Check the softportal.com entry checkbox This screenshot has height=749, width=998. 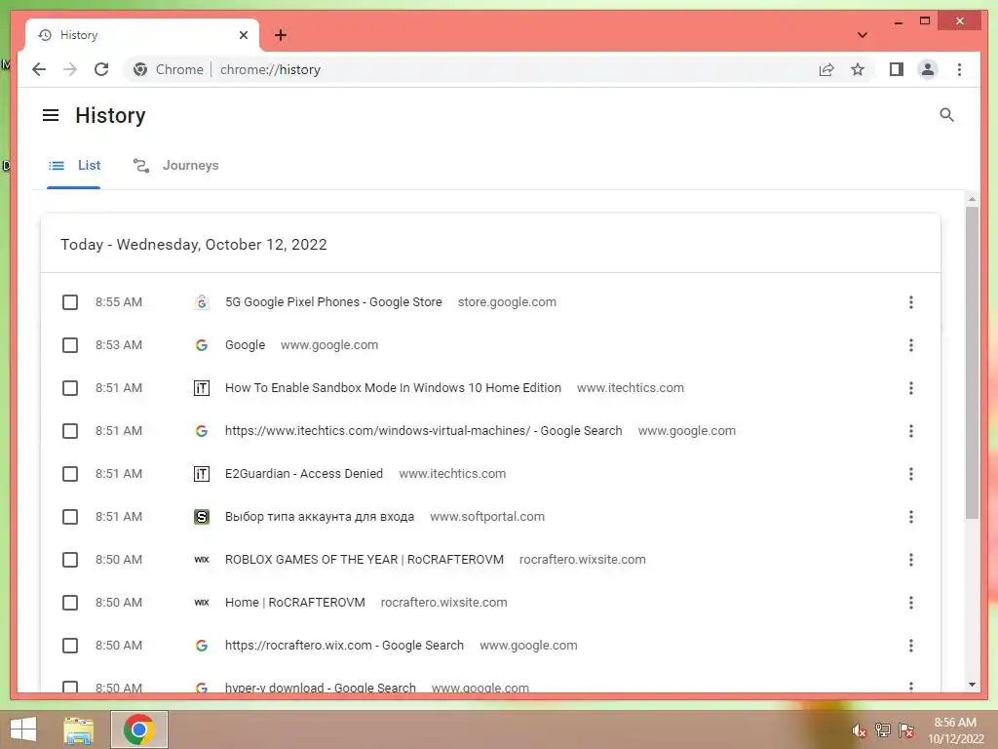pyautogui.click(x=70, y=517)
